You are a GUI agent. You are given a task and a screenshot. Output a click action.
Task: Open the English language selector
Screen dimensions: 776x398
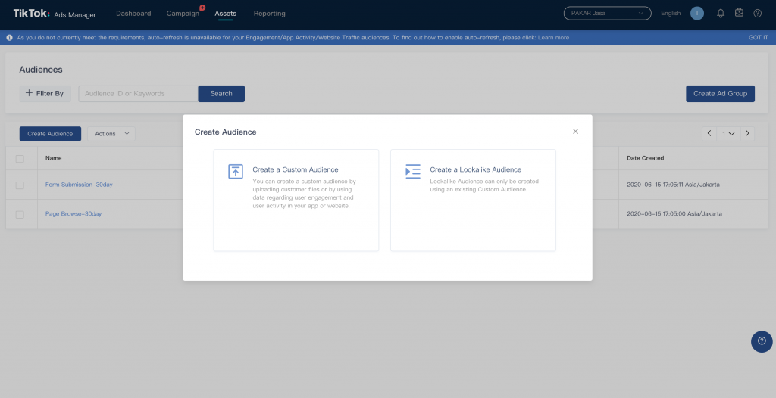(x=671, y=14)
